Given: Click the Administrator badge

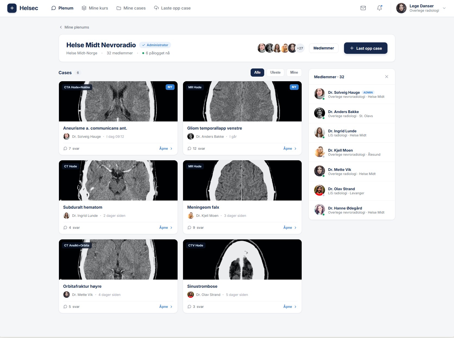Looking at the screenshot, I should pyautogui.click(x=155, y=45).
